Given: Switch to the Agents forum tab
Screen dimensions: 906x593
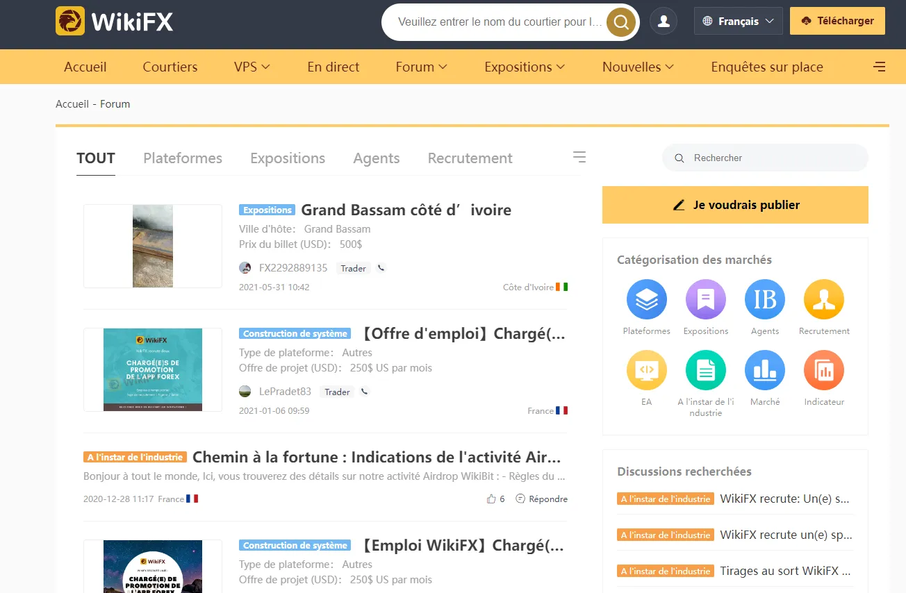Looking at the screenshot, I should pyautogui.click(x=377, y=158).
